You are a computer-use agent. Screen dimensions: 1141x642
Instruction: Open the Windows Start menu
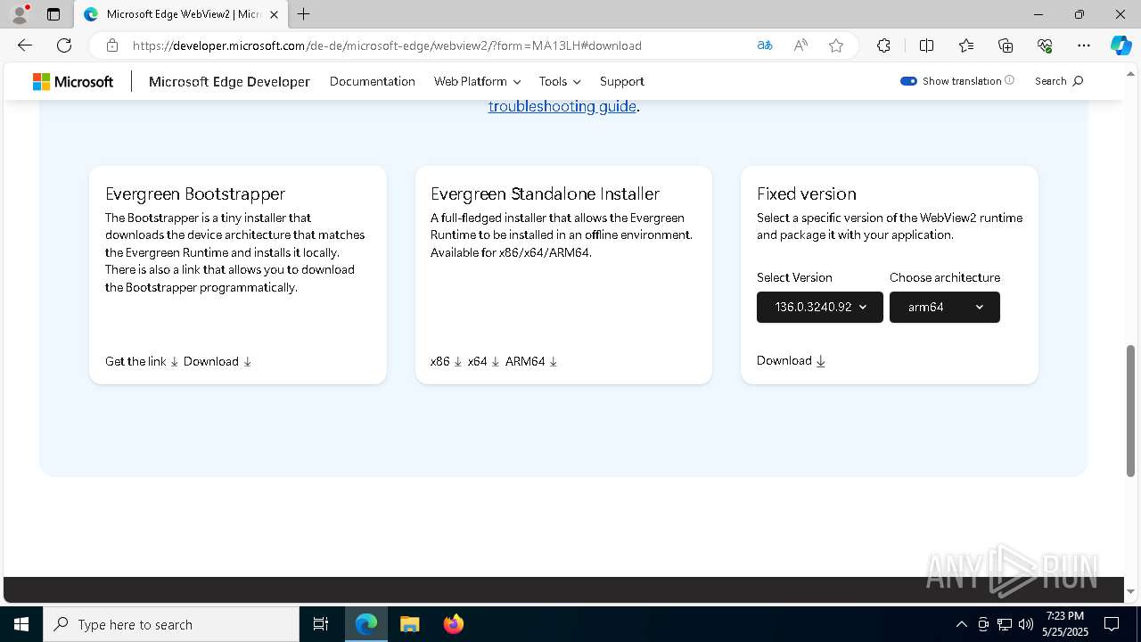(21, 624)
